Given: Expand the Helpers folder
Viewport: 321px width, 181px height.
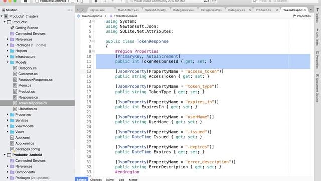Looking at the screenshot, I should (8, 51).
